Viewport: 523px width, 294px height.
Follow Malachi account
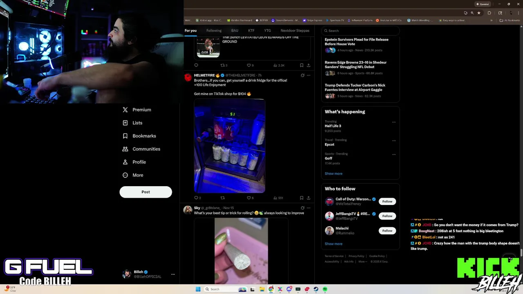(x=387, y=231)
